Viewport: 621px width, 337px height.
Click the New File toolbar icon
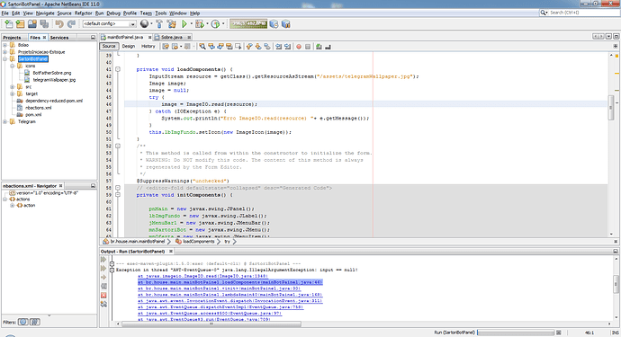pyautogui.click(x=8, y=24)
